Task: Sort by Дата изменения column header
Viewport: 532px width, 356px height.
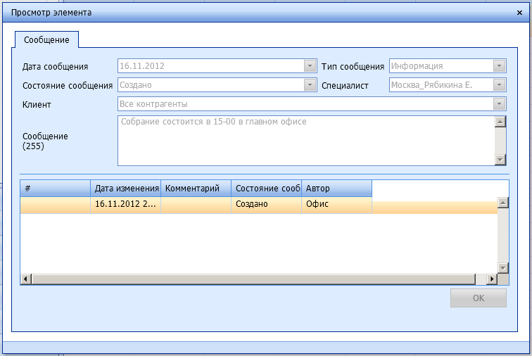Action: [x=125, y=189]
